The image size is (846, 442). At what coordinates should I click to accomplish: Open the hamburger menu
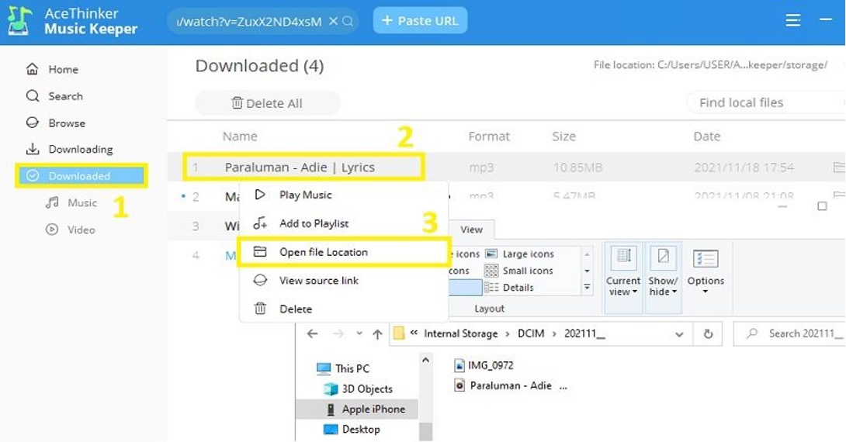click(x=792, y=20)
